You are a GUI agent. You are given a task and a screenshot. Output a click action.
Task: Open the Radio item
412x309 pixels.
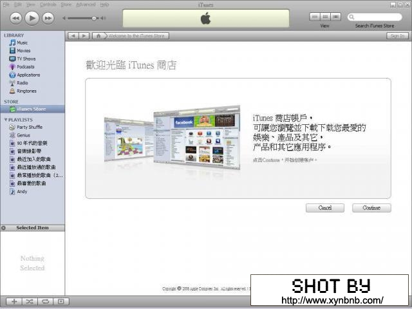click(22, 83)
